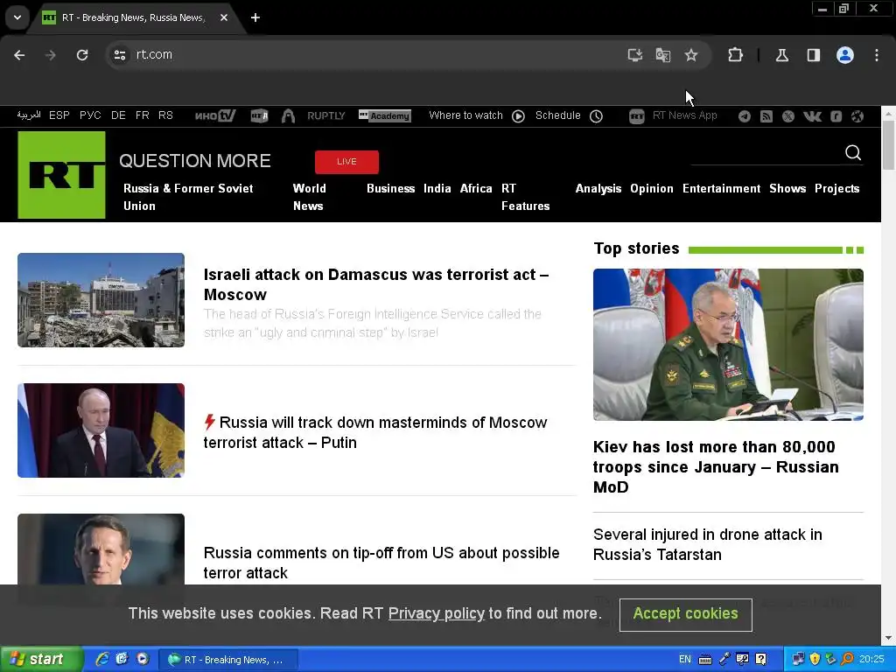This screenshot has height=672, width=896.
Task: Open Russia & Former Soviet Union menu
Action: 188,197
